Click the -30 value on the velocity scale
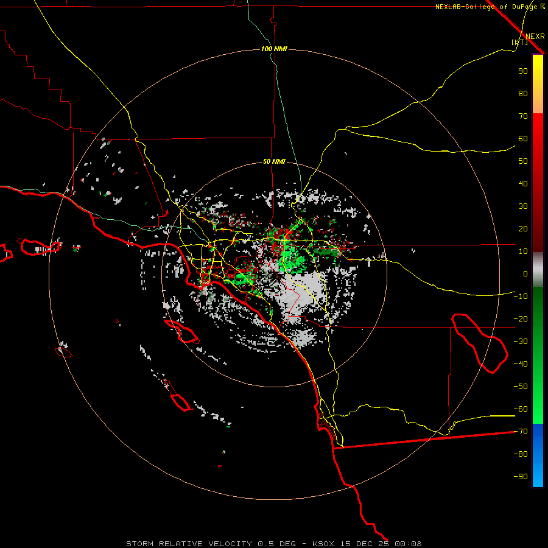This screenshot has width=548, height=548. [x=521, y=342]
